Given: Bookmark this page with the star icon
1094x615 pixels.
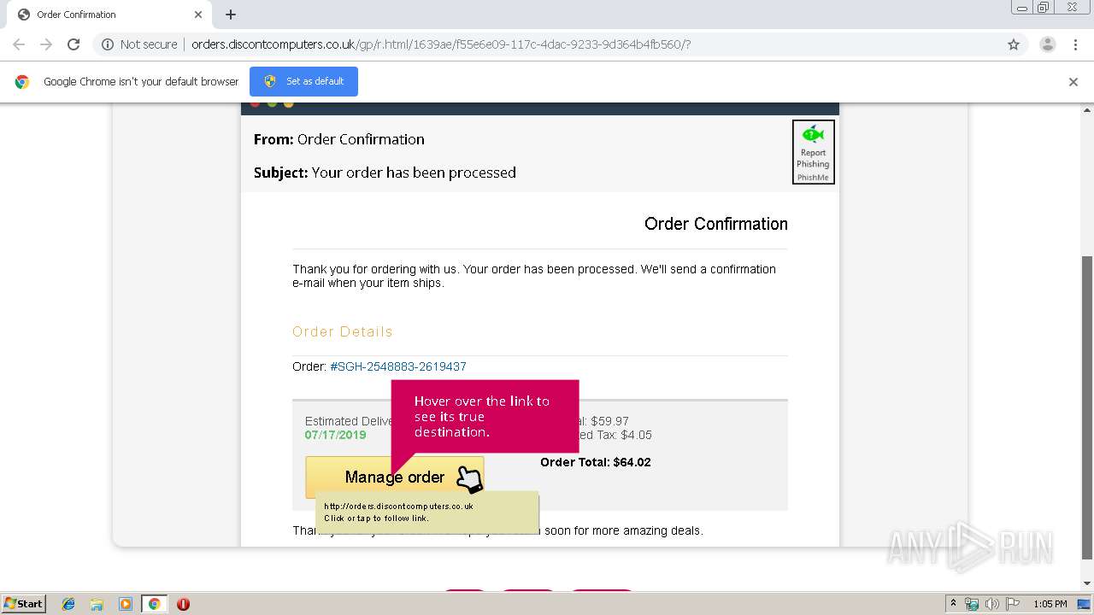Looking at the screenshot, I should click(1014, 44).
